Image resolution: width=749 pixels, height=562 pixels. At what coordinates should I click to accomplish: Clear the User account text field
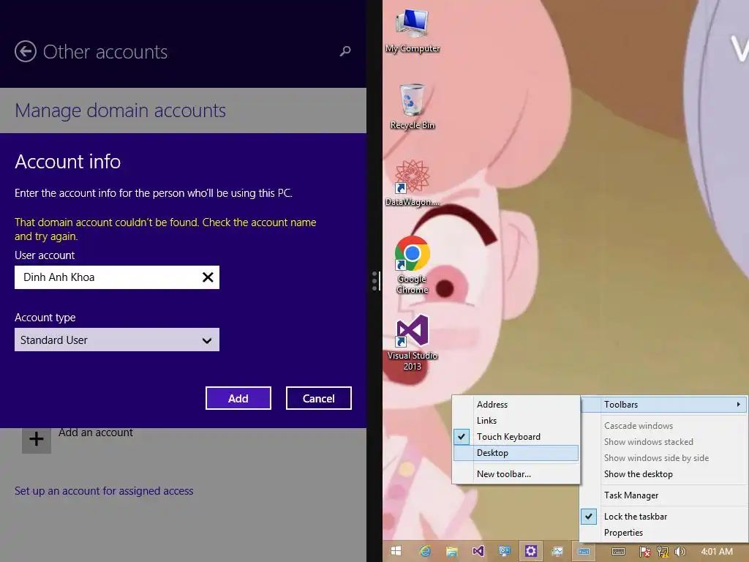208,277
